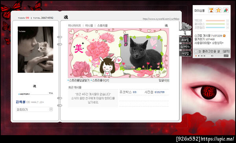Click the TOTAL 36674392 visitor counter
This screenshot has height=143, width=236.
43,18
